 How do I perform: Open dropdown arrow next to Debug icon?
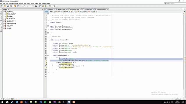52,6
